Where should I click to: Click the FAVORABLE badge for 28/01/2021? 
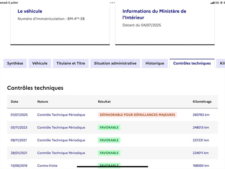pyautogui.click(x=109, y=153)
